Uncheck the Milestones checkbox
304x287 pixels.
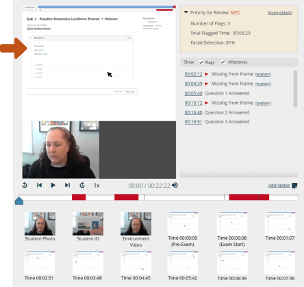click(223, 62)
